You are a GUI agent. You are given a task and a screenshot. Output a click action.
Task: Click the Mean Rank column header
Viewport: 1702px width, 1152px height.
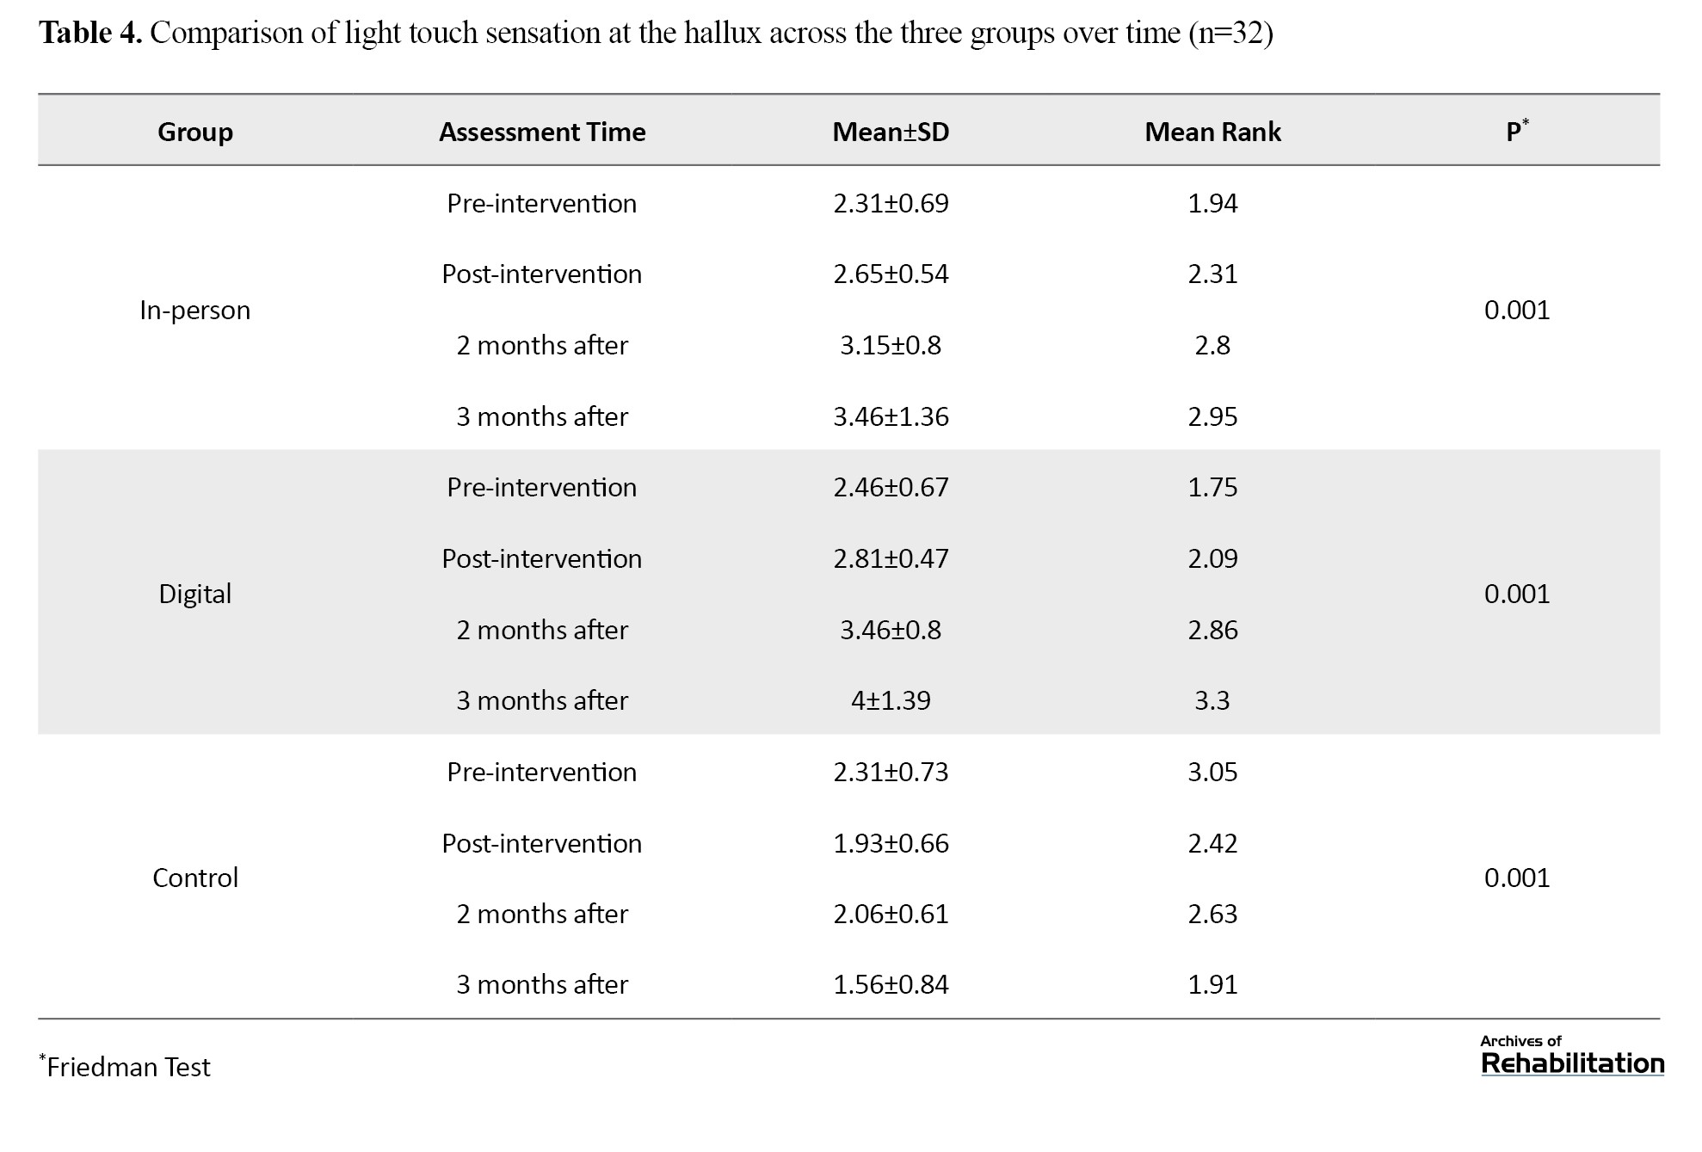click(1212, 132)
